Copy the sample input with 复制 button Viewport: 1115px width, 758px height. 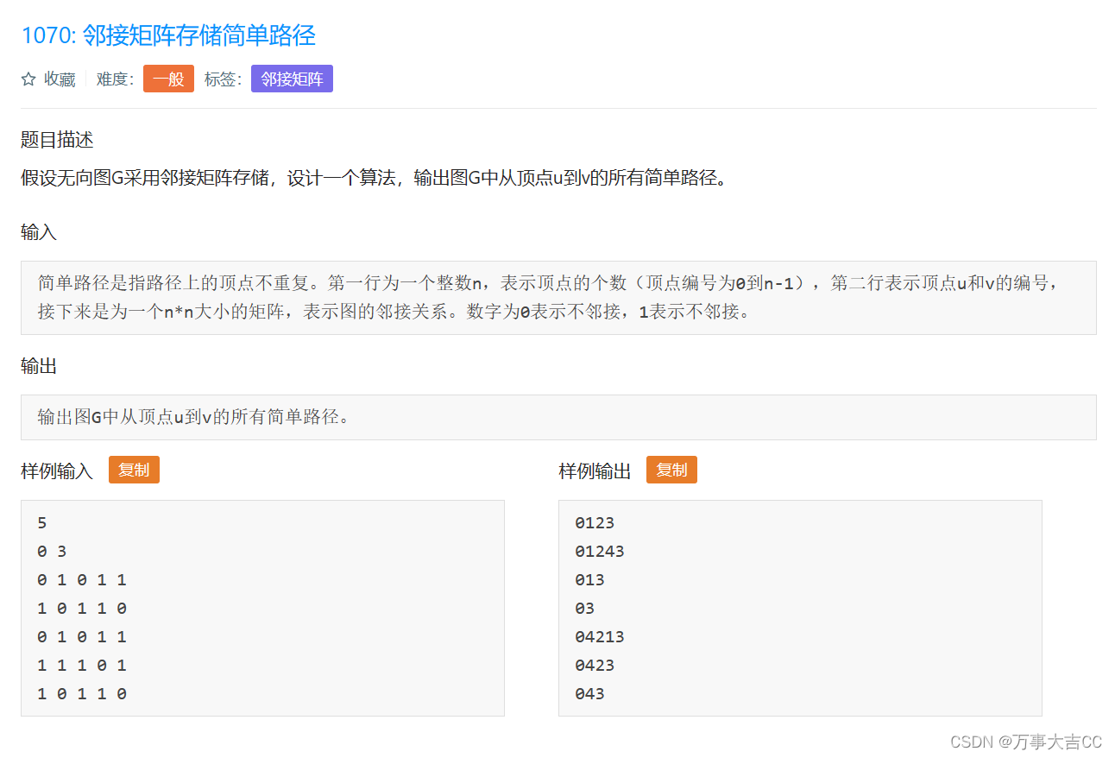[134, 470]
